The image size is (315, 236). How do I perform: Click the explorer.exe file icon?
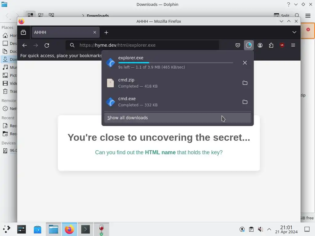pos(110,63)
